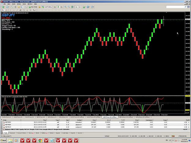This screenshot has width=191, height=143.
Task: Expand the Profiles dropdown arrow
Action: (9, 7)
